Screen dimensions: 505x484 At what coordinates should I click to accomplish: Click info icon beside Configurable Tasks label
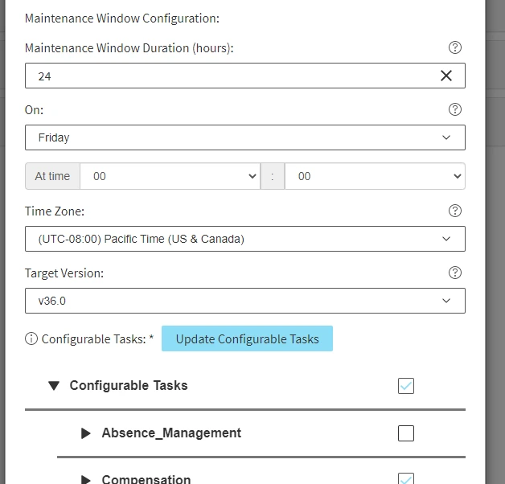[x=31, y=338]
